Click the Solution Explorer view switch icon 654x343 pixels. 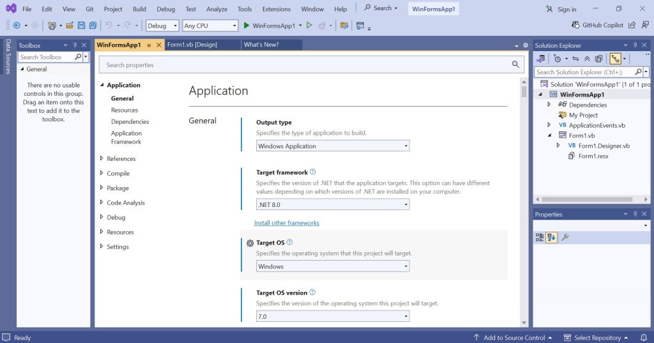point(540,59)
